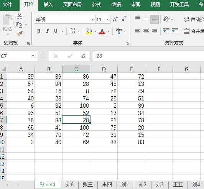Click the Copy icon in clipboard group
This screenshot has height=189, width=204.
20,25
